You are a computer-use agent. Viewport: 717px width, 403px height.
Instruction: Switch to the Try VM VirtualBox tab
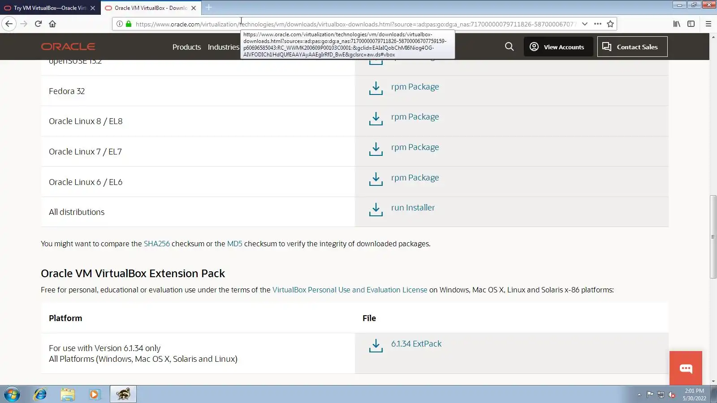[49, 8]
